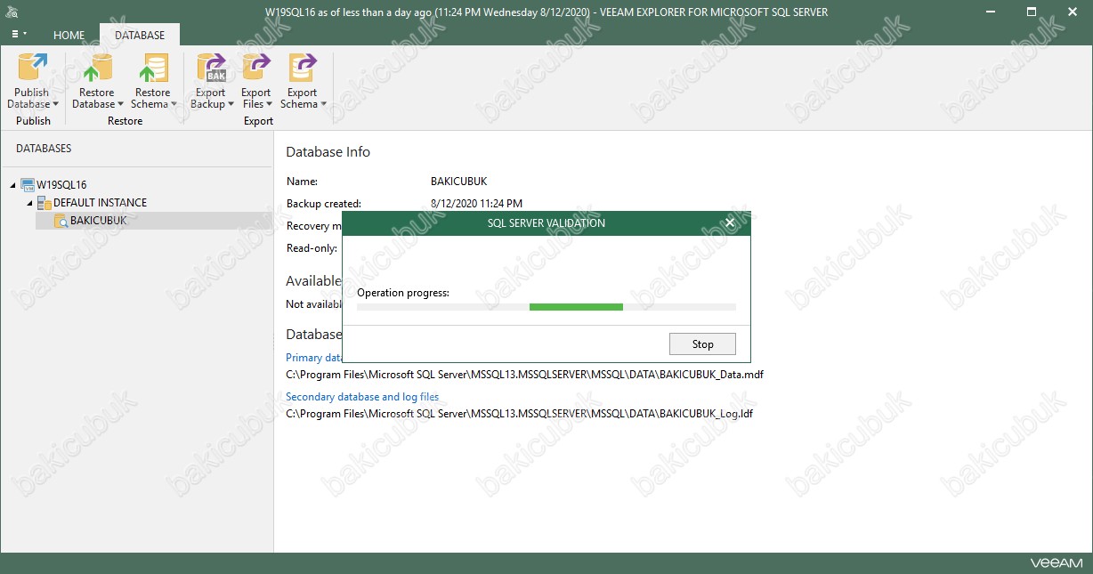
Task: Click the operation progress bar
Action: [546, 307]
